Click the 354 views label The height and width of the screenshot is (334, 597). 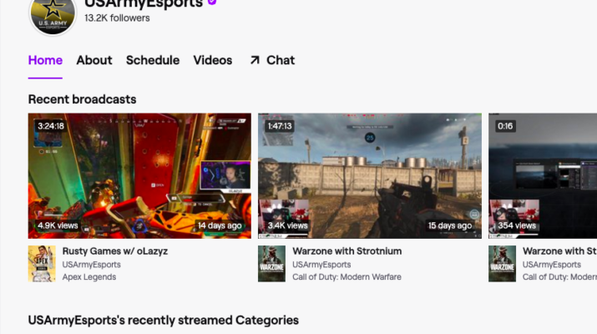coord(517,225)
